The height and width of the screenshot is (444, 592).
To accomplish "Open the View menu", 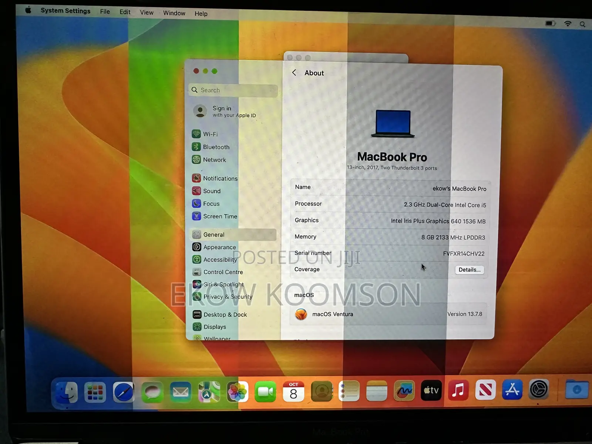I will pyautogui.click(x=147, y=13).
